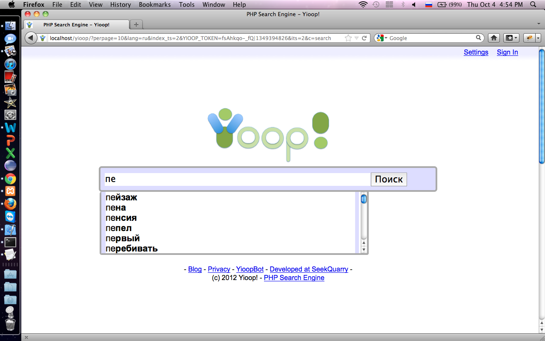Open the Sign In link
This screenshot has width=545, height=341.
[508, 52]
